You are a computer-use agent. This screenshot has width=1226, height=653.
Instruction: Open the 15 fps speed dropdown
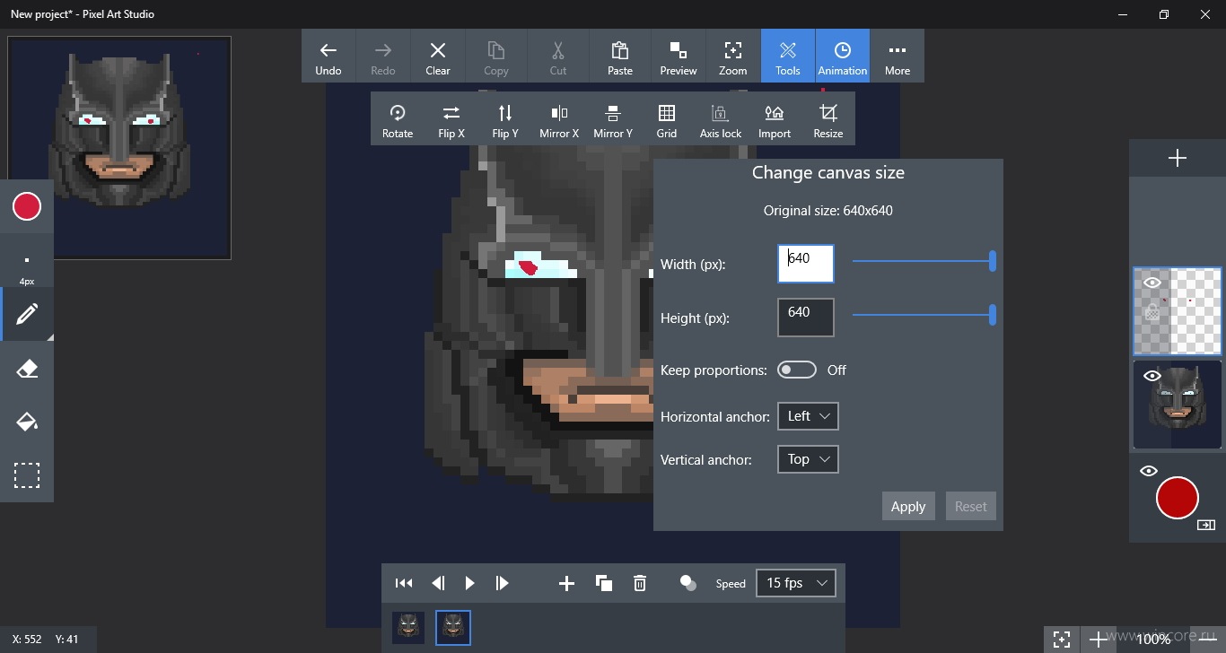pos(796,583)
